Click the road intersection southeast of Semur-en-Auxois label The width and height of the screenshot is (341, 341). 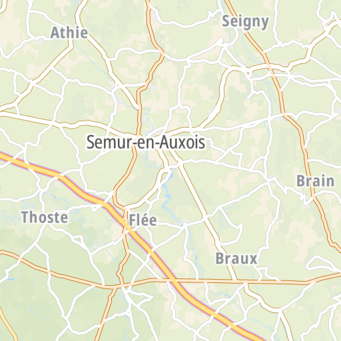(x=180, y=163)
